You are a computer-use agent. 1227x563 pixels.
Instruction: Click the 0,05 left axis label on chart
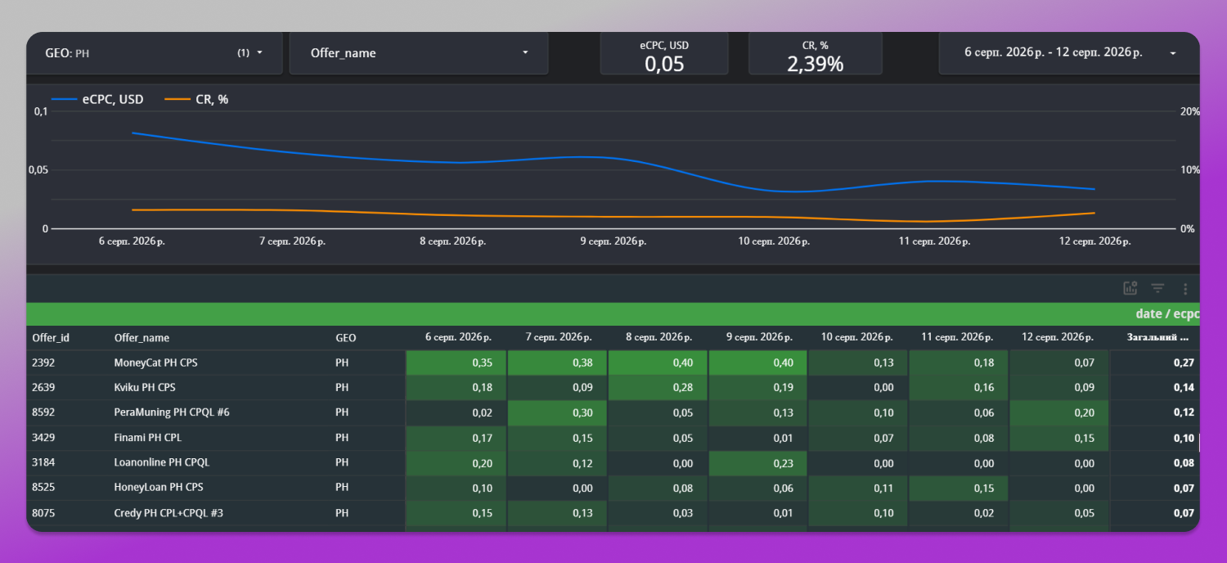click(x=40, y=170)
